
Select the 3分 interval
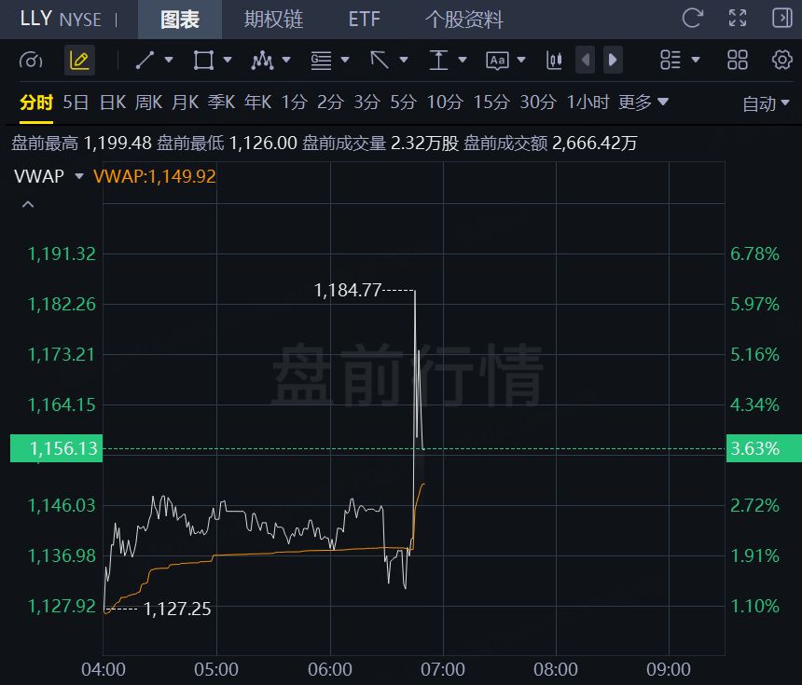point(367,103)
